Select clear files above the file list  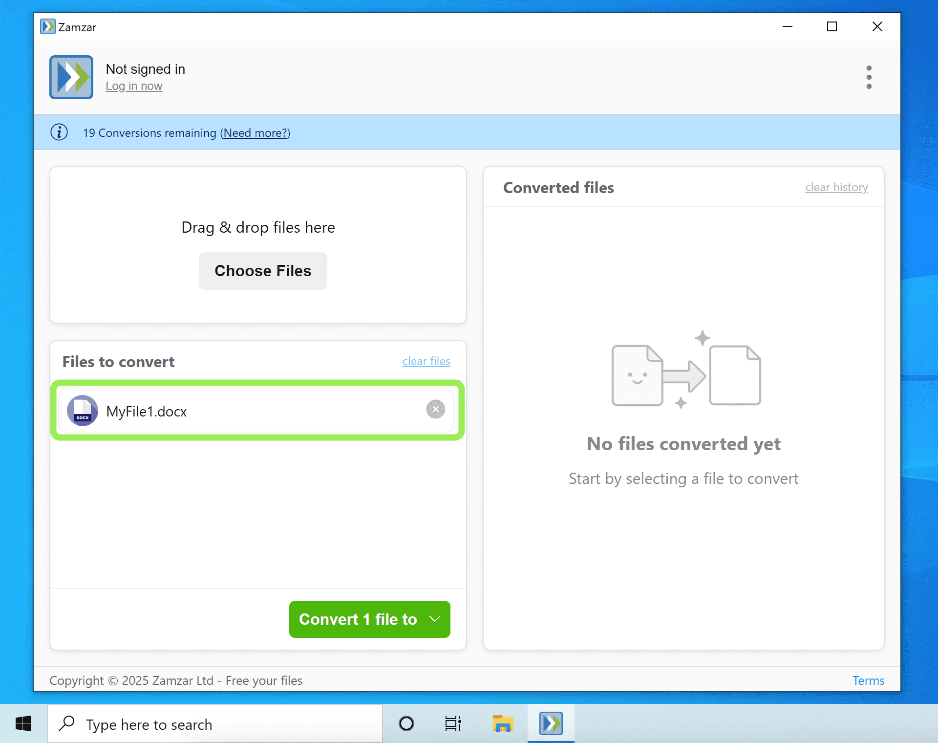pyautogui.click(x=426, y=361)
